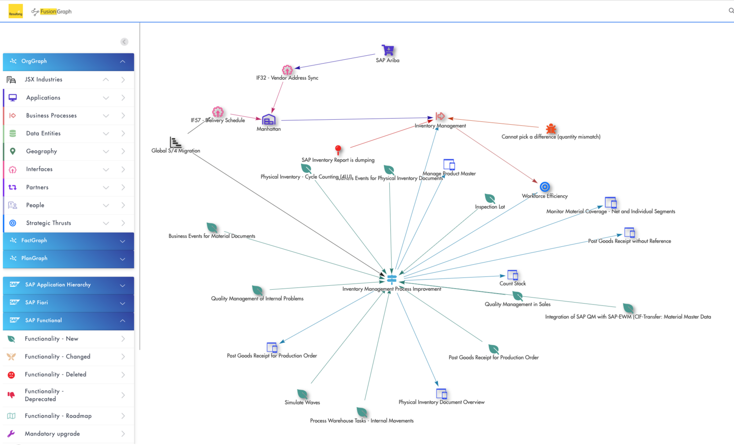Open search with the magnifier icon
This screenshot has height=445, width=734.
pyautogui.click(x=731, y=11)
